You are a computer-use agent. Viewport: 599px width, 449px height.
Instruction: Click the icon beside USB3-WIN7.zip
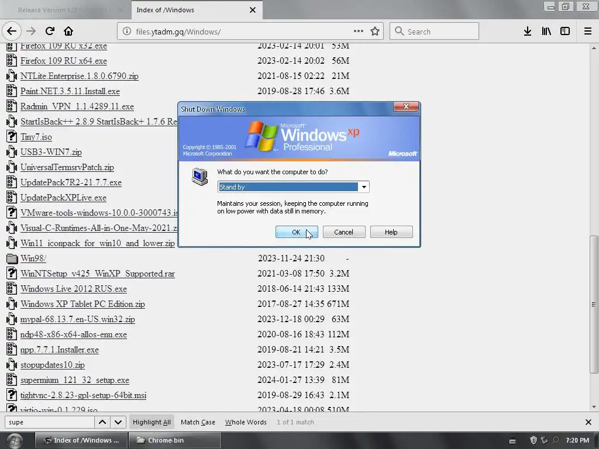pos(12,151)
